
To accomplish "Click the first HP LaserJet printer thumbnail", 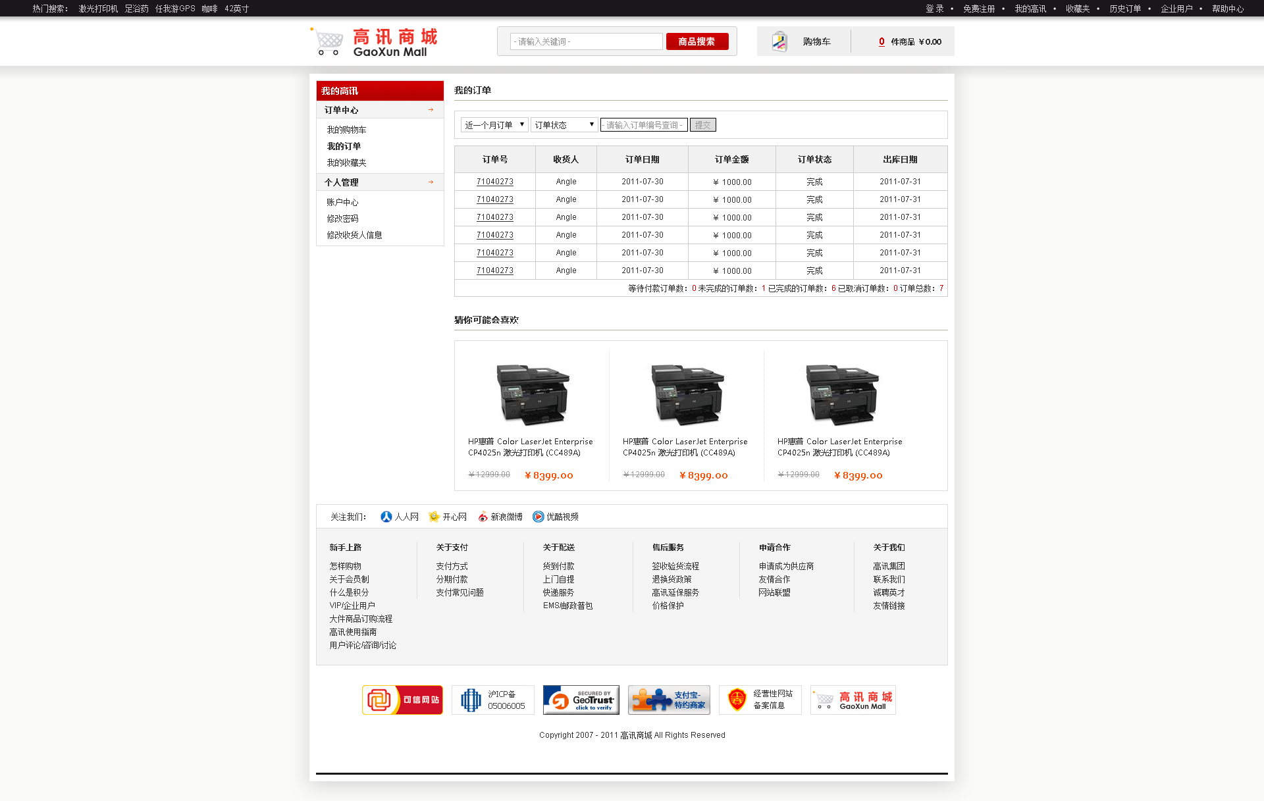I will tap(532, 395).
